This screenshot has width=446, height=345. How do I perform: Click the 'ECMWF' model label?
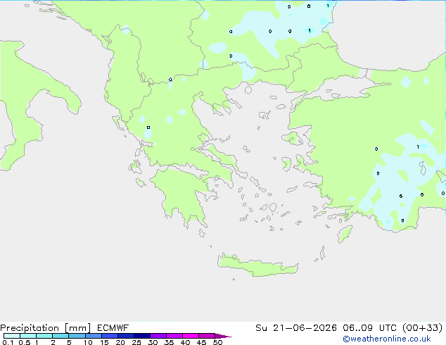113,328
